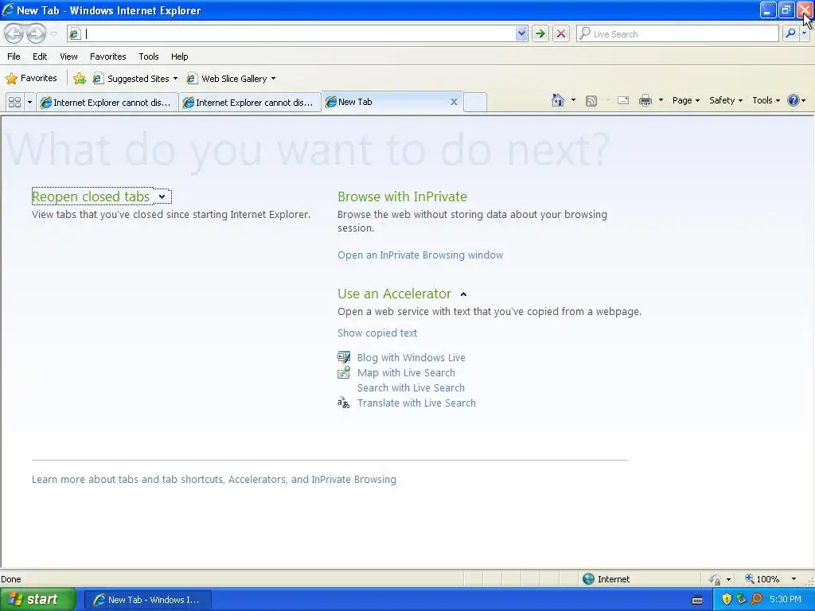
Task: Open the recent pages dropdown beside Forward
Action: tap(53, 34)
